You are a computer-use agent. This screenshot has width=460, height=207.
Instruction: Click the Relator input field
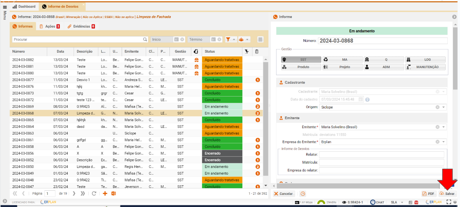coord(381,155)
